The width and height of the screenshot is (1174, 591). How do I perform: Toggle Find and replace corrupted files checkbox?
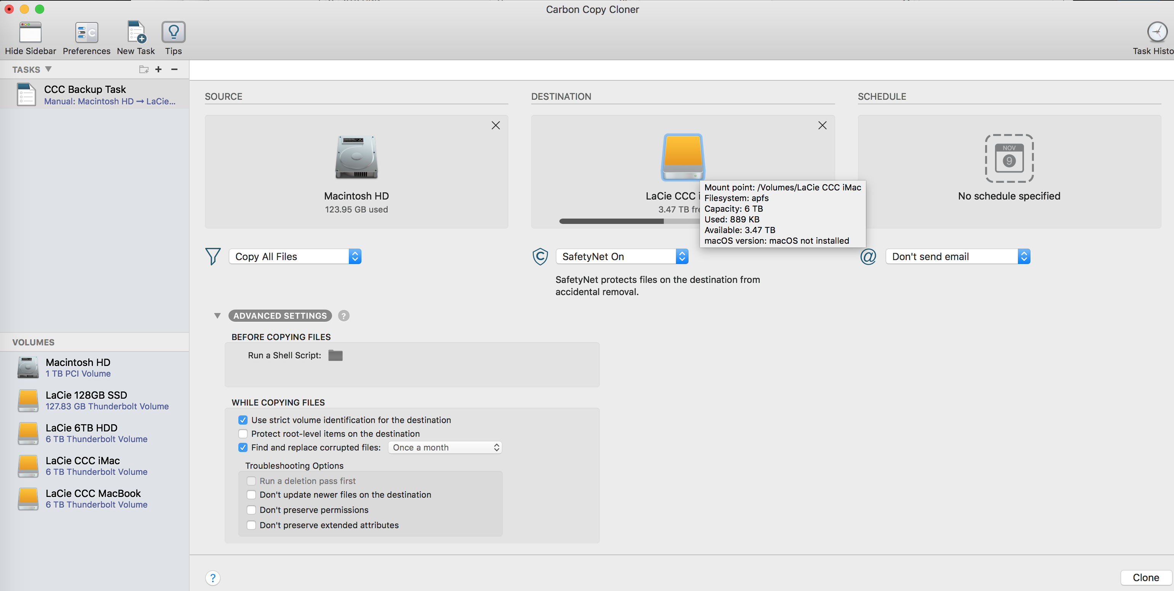click(243, 447)
